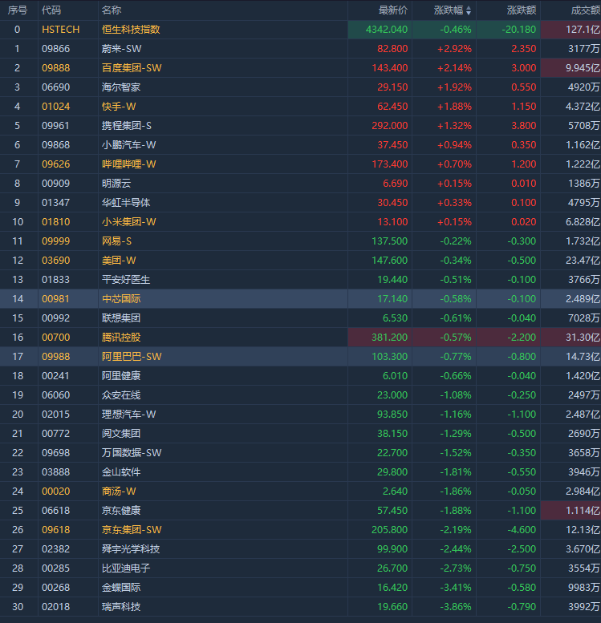The height and width of the screenshot is (623, 601).
Task: Open 众安在线 stock entry
Action: tap(121, 395)
